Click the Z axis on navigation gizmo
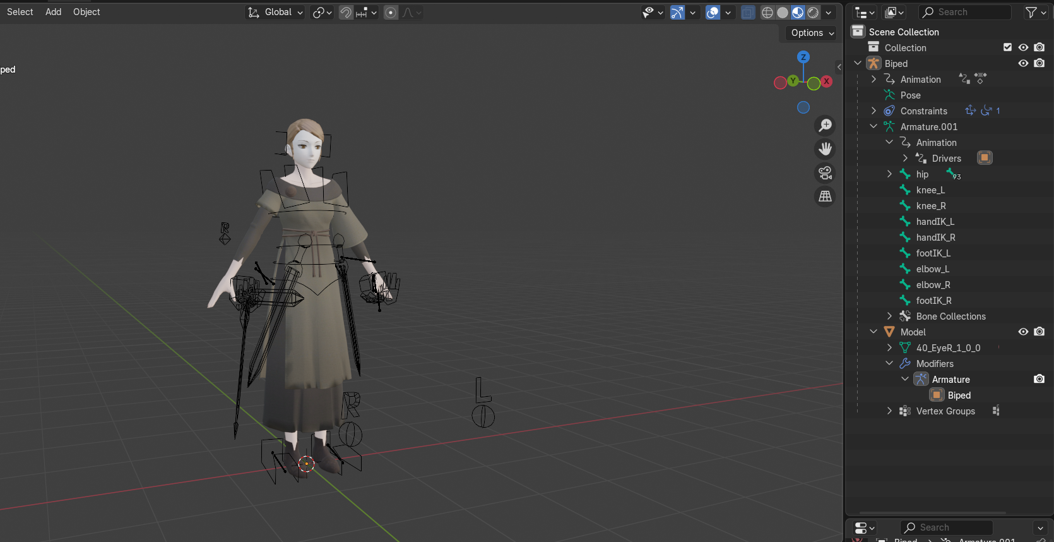This screenshot has width=1054, height=542. [x=803, y=57]
